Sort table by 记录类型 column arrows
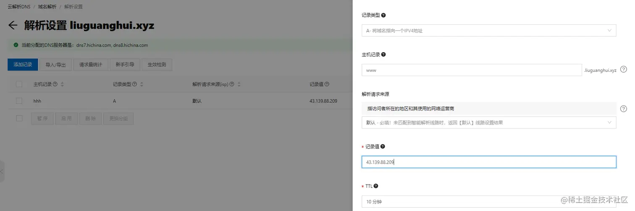Screen dimensions: 635x211 coord(142,84)
